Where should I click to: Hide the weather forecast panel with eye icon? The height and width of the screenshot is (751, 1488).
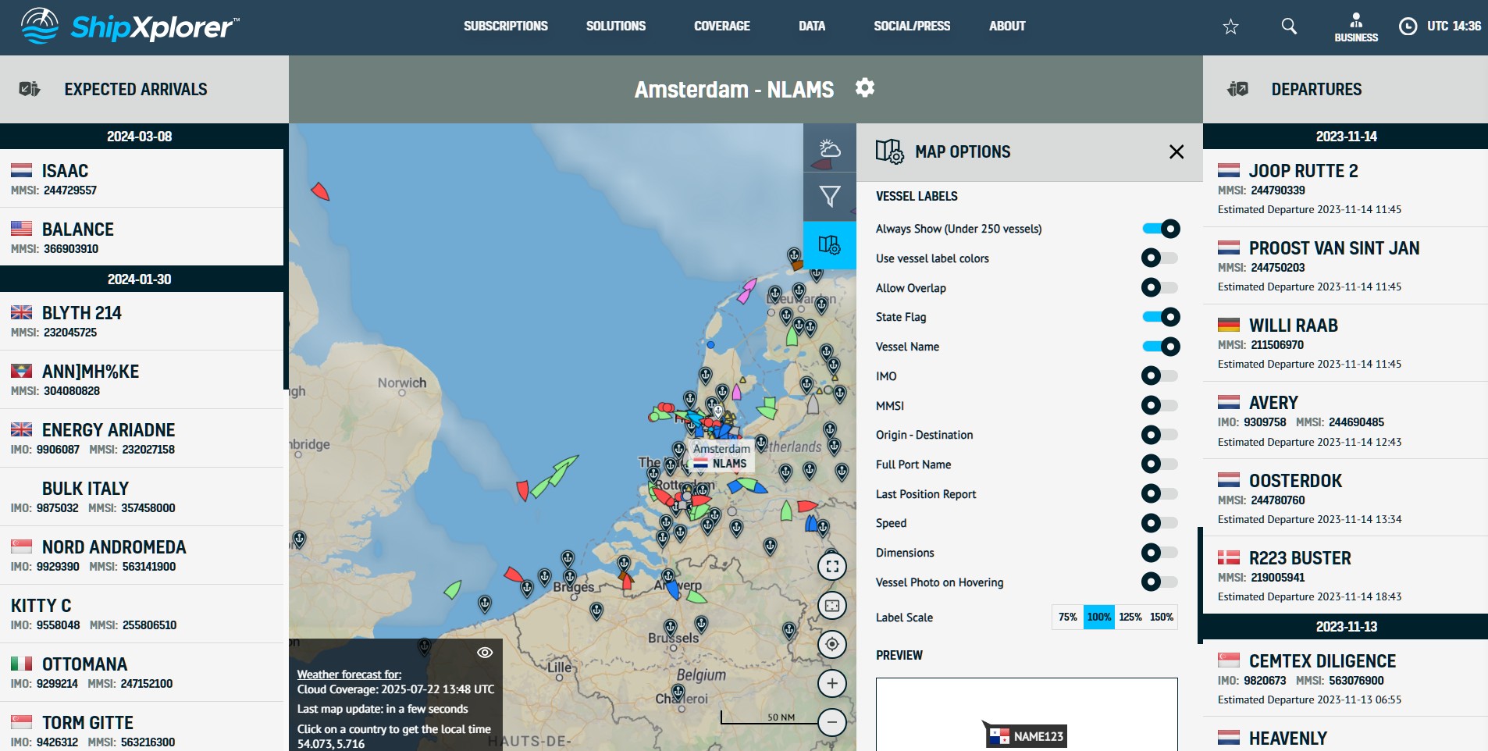pyautogui.click(x=485, y=653)
